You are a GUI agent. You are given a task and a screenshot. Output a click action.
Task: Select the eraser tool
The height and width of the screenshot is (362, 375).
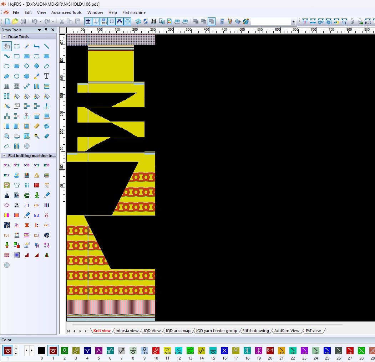[46, 136]
